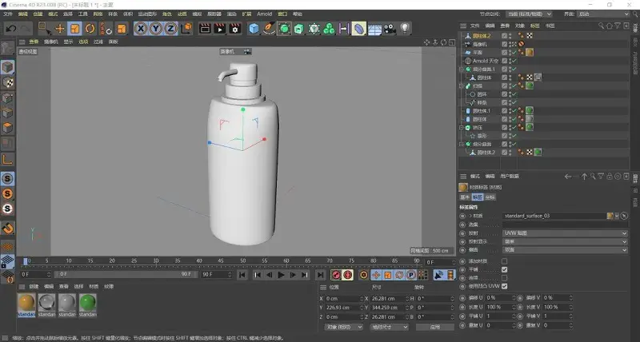
Task: Open the 侧面 dropdown
Action: point(565,250)
